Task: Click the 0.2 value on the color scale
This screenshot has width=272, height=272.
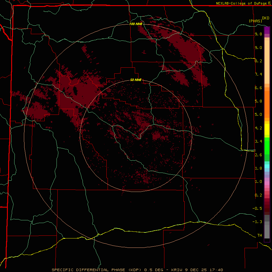Action: (x=258, y=195)
